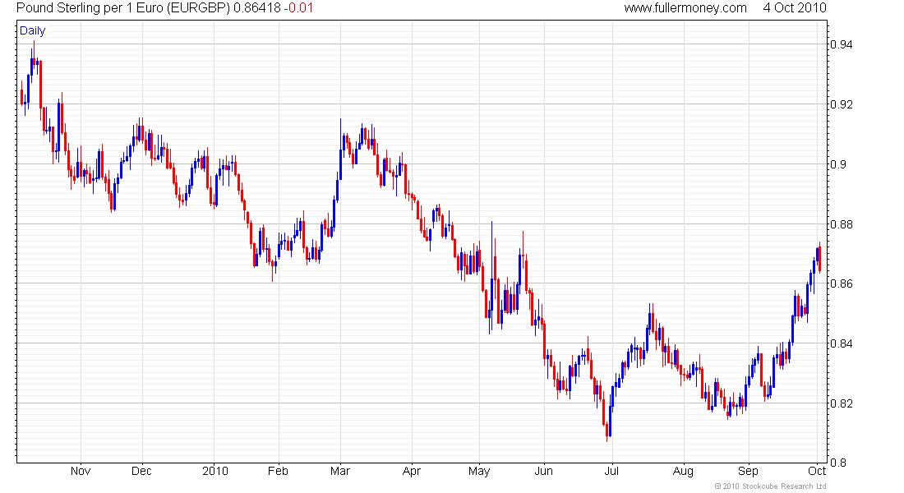Click the www.fullermoney.com text

tap(685, 8)
